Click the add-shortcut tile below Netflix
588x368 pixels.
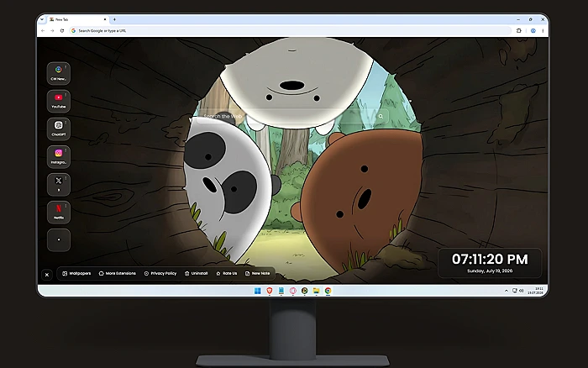59,239
